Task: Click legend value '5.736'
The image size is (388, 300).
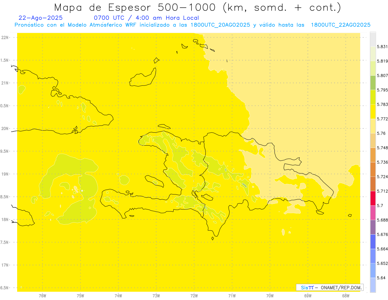Action: (x=382, y=162)
